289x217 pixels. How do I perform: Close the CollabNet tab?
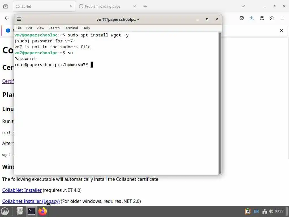click(71, 6)
